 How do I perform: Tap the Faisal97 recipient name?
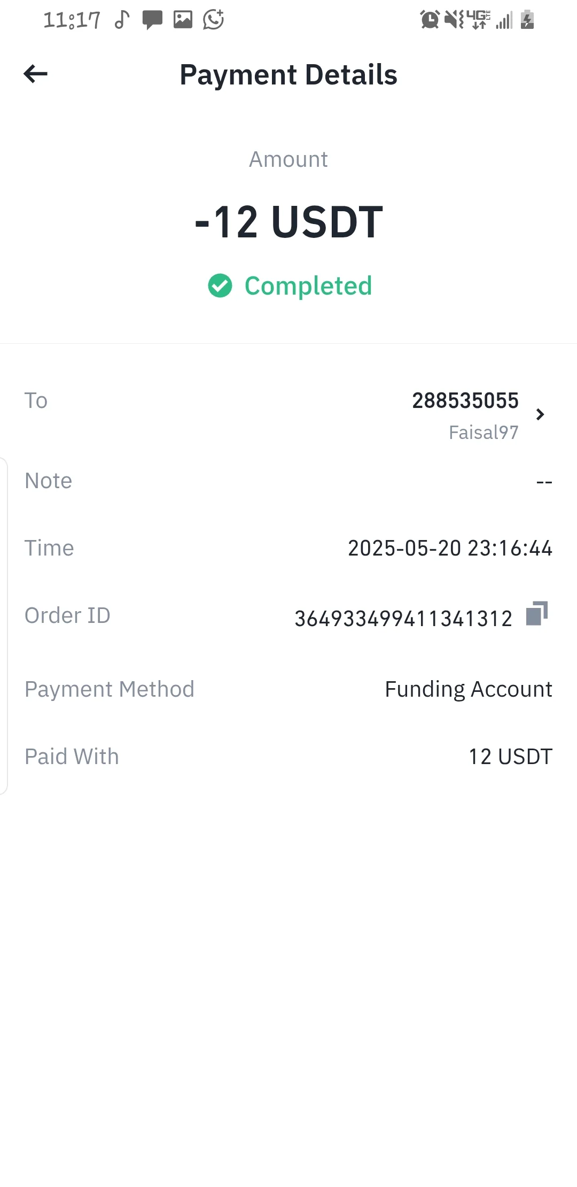pos(484,432)
